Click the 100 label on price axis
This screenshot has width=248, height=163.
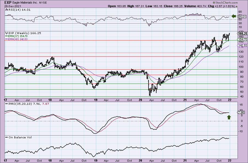241,67
